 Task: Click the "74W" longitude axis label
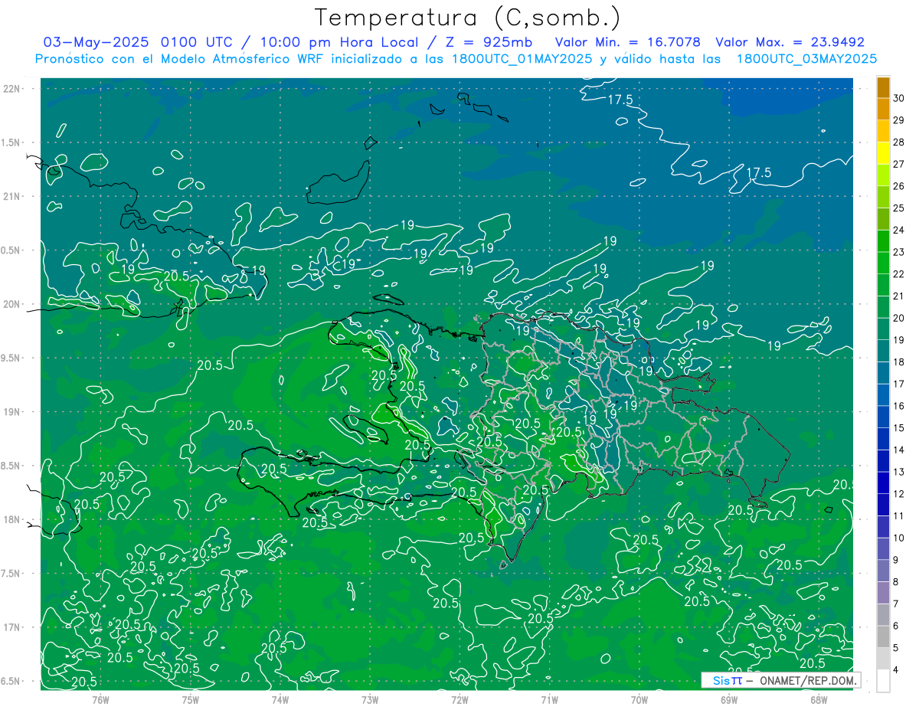click(280, 699)
